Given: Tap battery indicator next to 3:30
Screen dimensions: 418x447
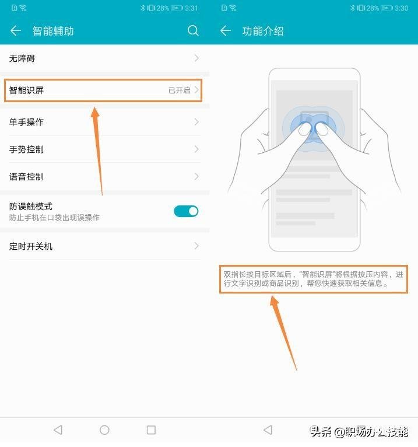Looking at the screenshot, I should [x=387, y=8].
